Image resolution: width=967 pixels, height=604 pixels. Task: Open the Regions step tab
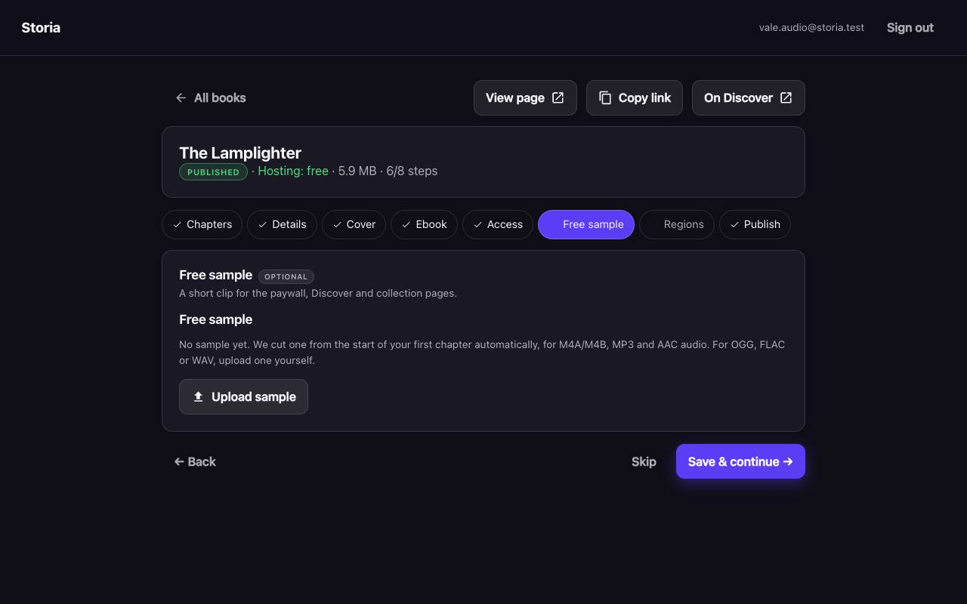(x=677, y=224)
